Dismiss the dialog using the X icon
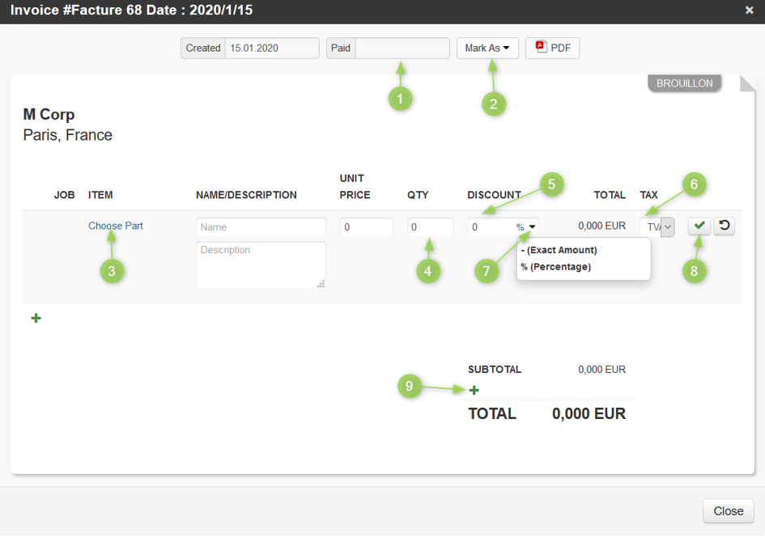 tap(751, 11)
